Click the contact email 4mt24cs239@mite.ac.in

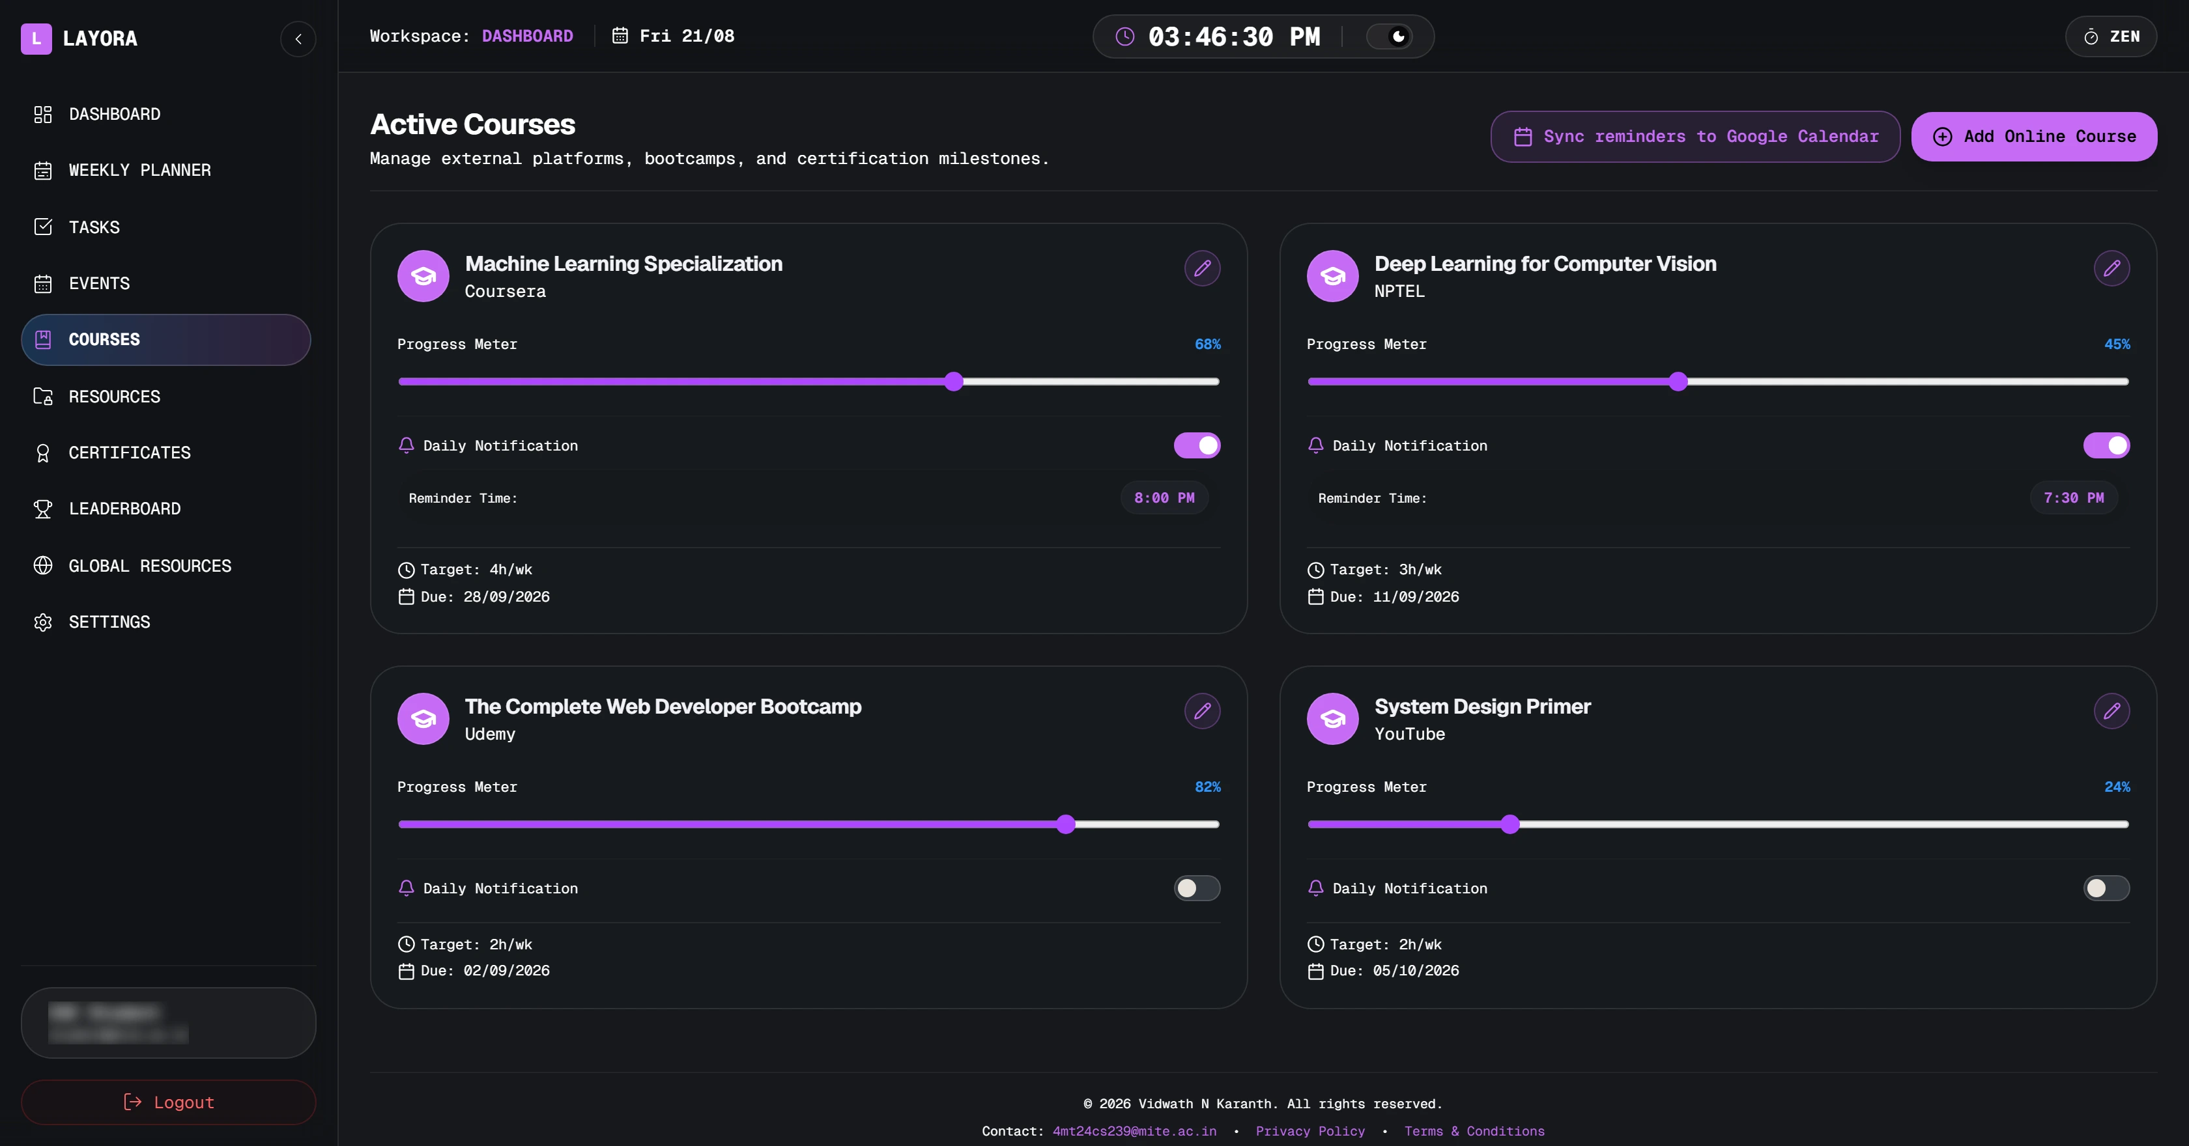point(1134,1131)
